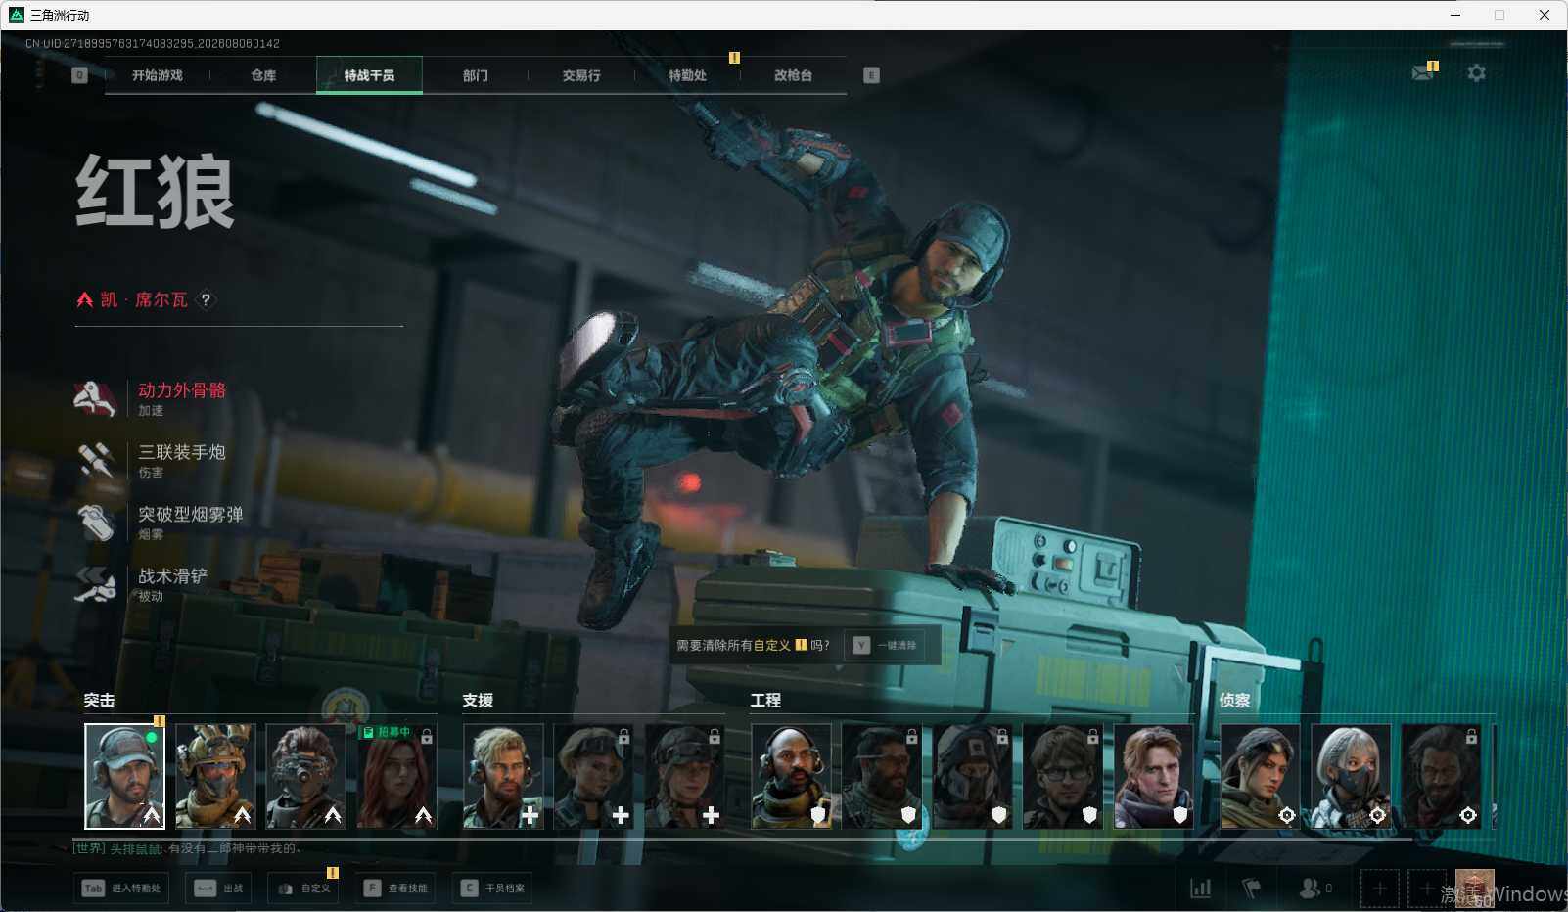
Task: Select the silver-haired masked 侦察 operator
Action: (1351, 776)
